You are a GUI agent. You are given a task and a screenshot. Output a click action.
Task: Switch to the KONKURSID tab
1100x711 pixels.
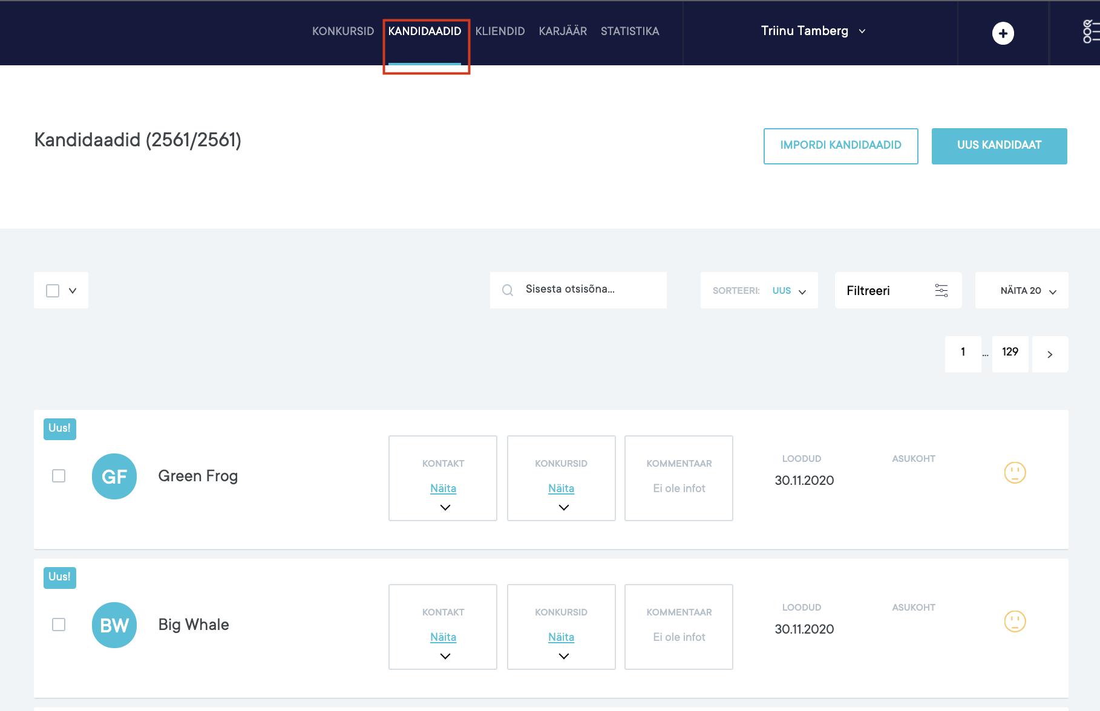click(343, 31)
